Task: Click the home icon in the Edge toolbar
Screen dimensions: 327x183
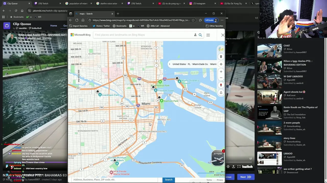Action: tap(83, 20)
